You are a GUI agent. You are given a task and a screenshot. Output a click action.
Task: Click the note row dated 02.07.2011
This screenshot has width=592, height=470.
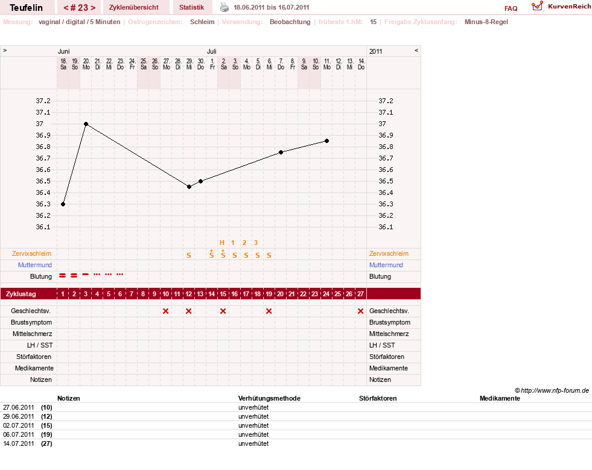tap(296, 425)
